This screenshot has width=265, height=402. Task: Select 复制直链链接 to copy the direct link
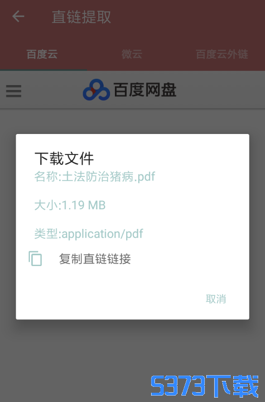pyautogui.click(x=95, y=259)
